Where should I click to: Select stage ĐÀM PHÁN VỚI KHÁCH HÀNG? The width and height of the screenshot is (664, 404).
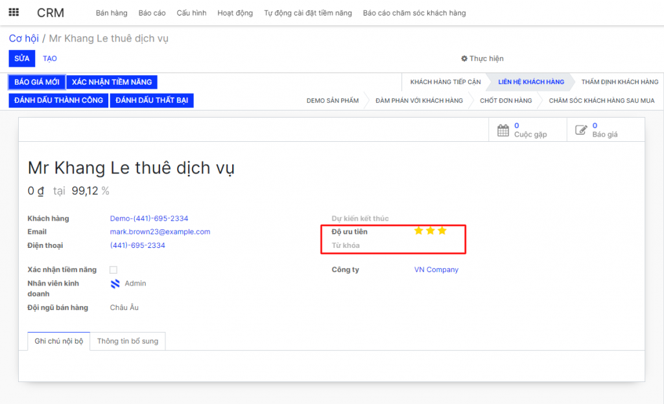pyautogui.click(x=420, y=100)
